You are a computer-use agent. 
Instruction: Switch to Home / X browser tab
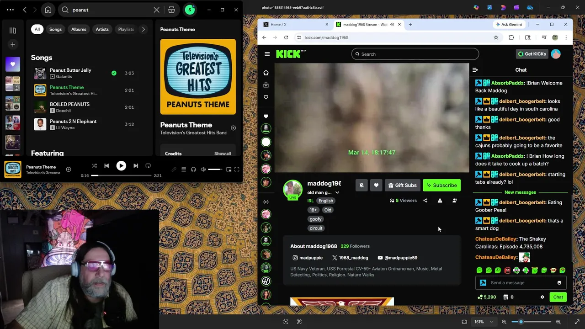pyautogui.click(x=296, y=25)
